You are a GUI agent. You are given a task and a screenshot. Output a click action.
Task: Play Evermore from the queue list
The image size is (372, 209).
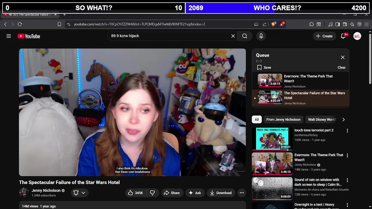301,81
